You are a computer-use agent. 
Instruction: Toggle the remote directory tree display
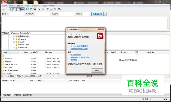coord(18,9)
